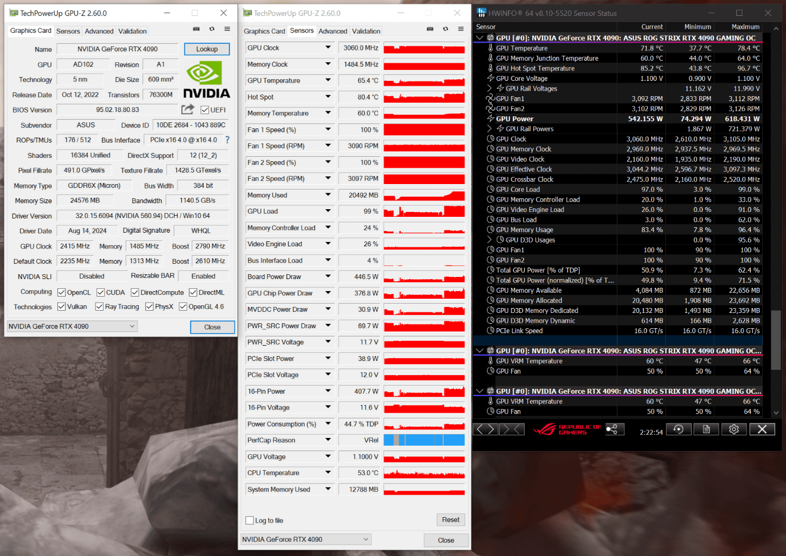Click the HWiNFO vertical scrollbar thumb
Screen dimensions: 786x556
click(776, 340)
